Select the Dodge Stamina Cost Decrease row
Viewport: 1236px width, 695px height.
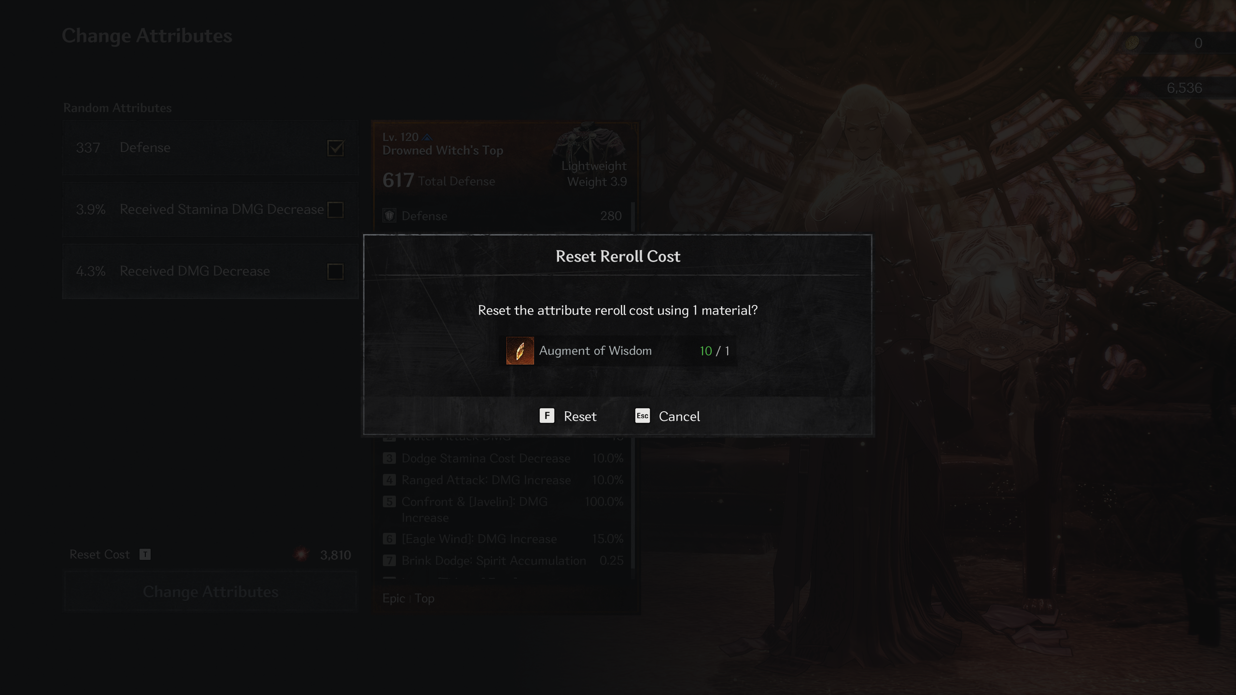point(503,459)
